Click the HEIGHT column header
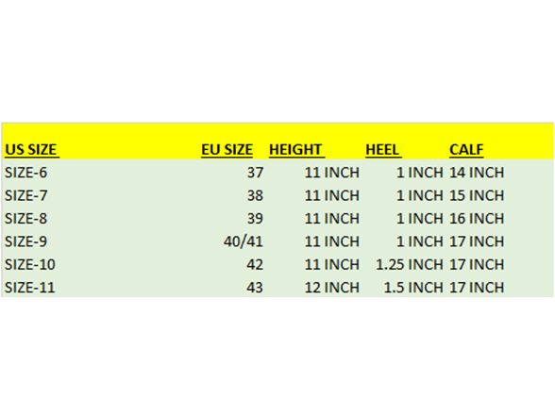 click(x=296, y=150)
